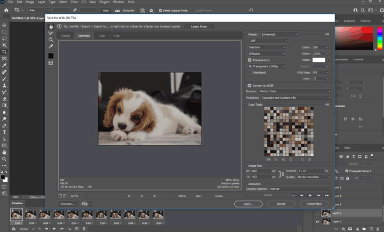Uncheck Convert to sRGB
The width and height of the screenshot is (384, 232).
tap(250, 85)
